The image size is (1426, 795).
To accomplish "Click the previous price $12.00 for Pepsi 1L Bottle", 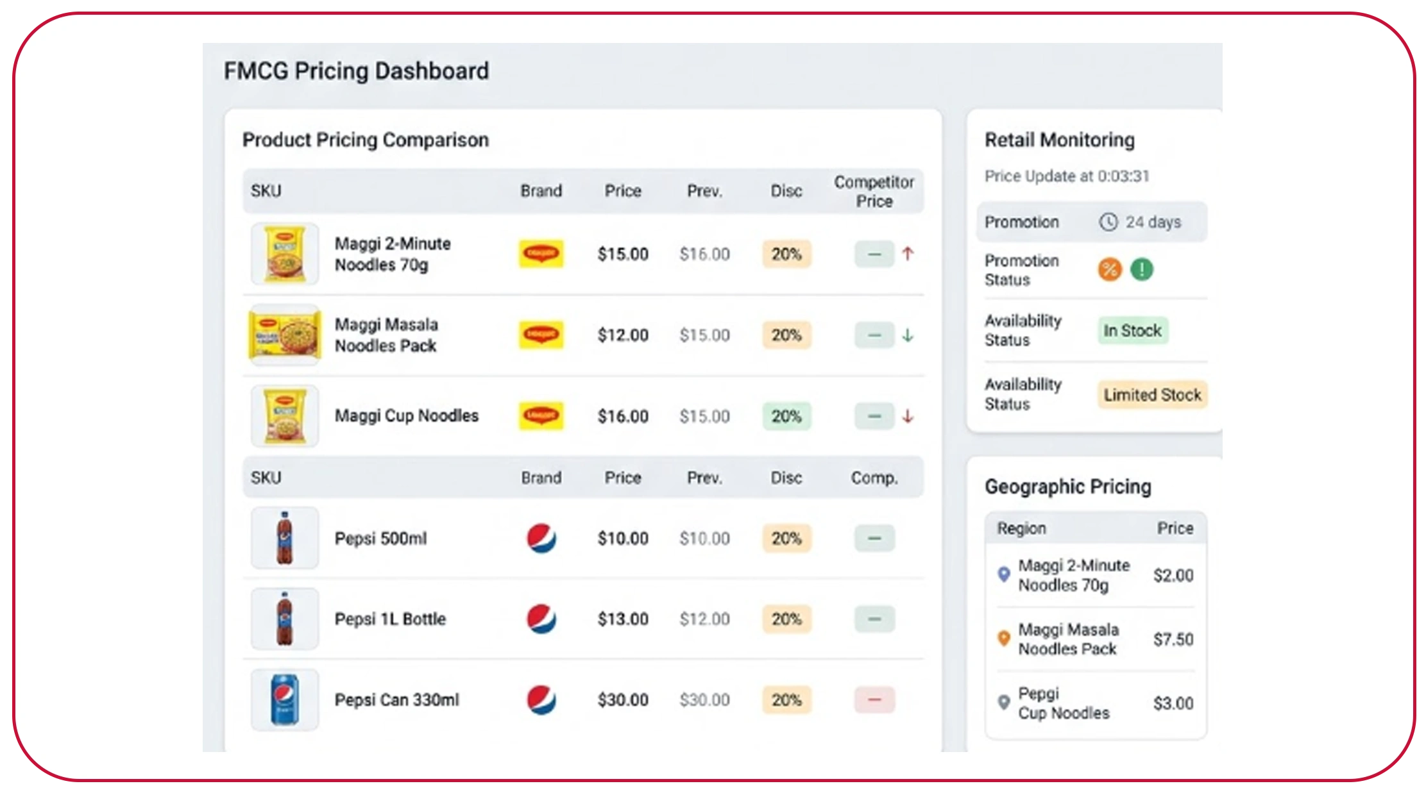I will (x=704, y=619).
